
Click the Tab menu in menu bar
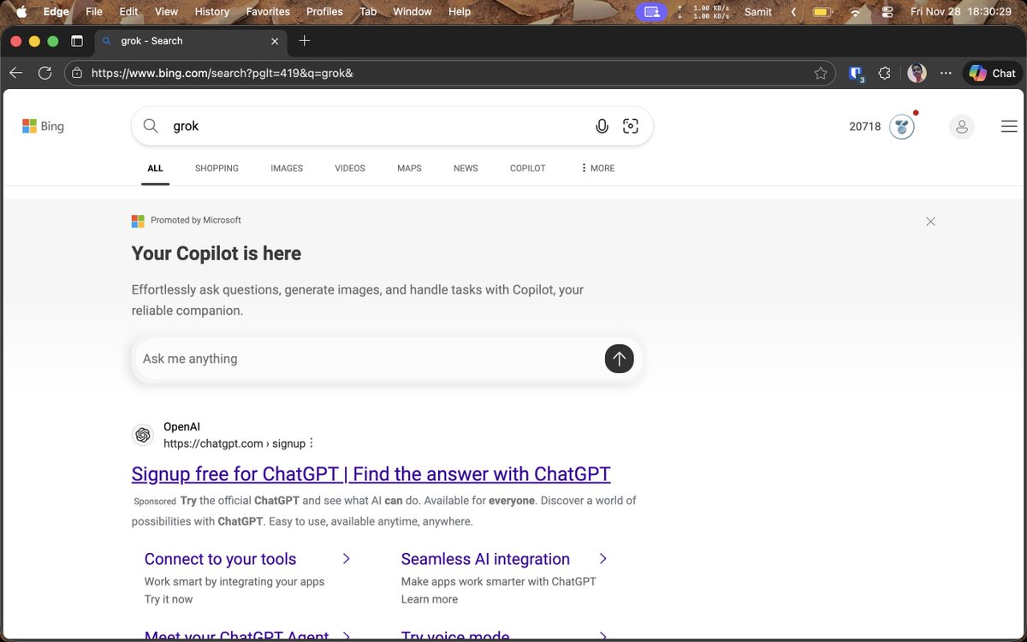click(368, 12)
